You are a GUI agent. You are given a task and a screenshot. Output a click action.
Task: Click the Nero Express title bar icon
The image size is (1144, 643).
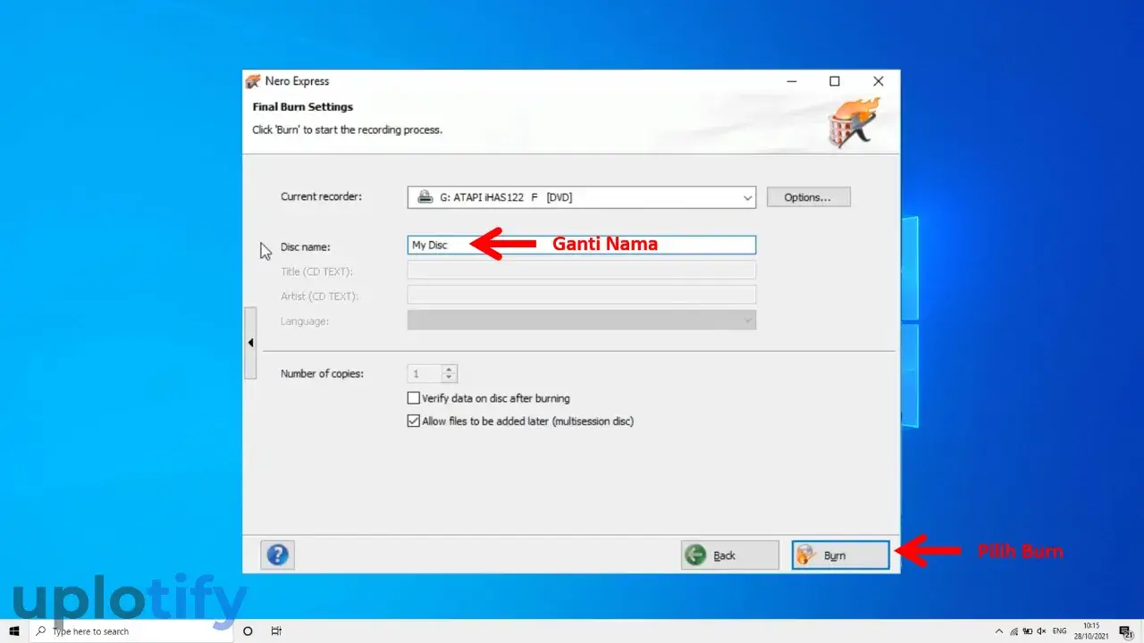click(x=253, y=81)
